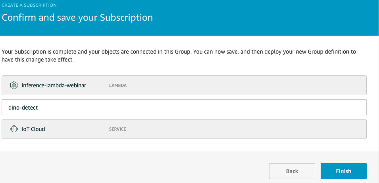Viewport: 379px width, 183px height.
Task: Click the IoT Cloud service icon
Action: (14, 129)
